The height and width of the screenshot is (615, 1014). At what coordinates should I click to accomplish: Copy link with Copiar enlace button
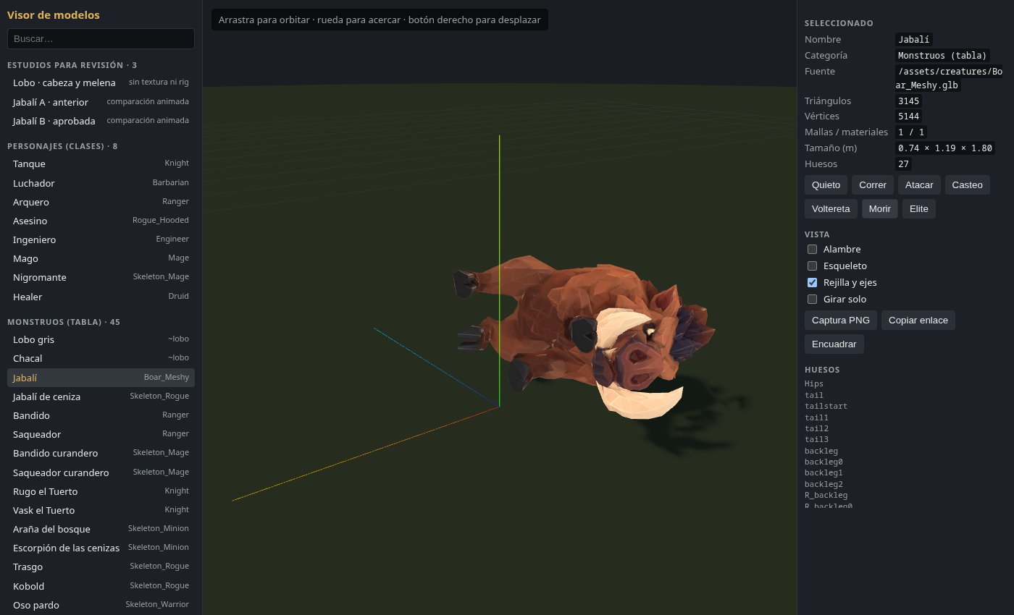(x=918, y=321)
